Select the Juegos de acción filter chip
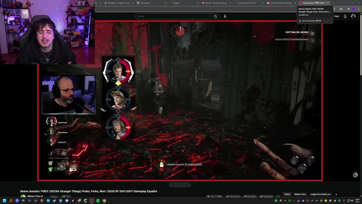Viewport: 362px width, 204px height. (321, 194)
